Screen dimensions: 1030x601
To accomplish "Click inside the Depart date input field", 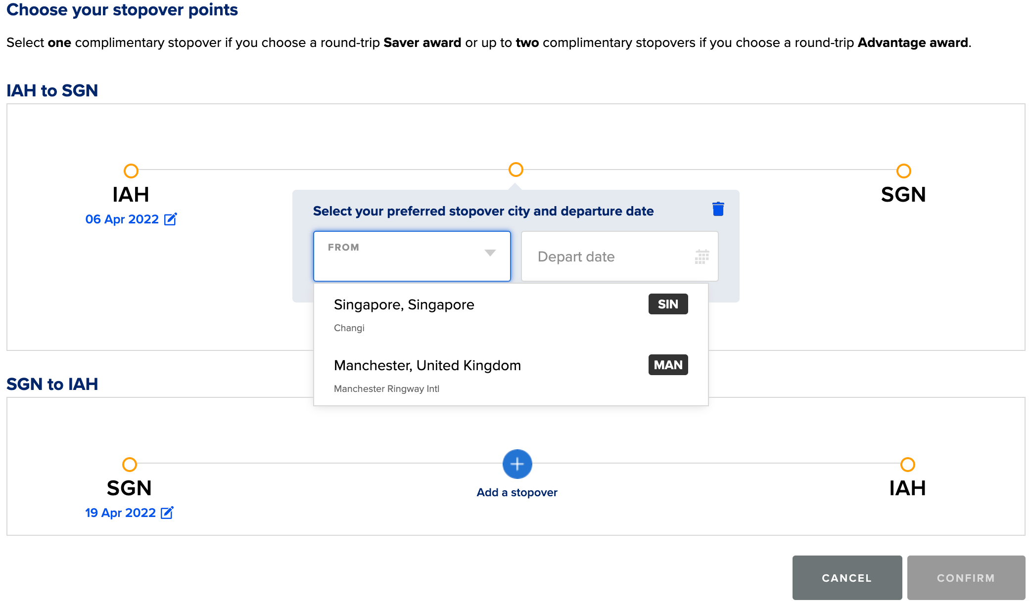I will tap(594, 257).
